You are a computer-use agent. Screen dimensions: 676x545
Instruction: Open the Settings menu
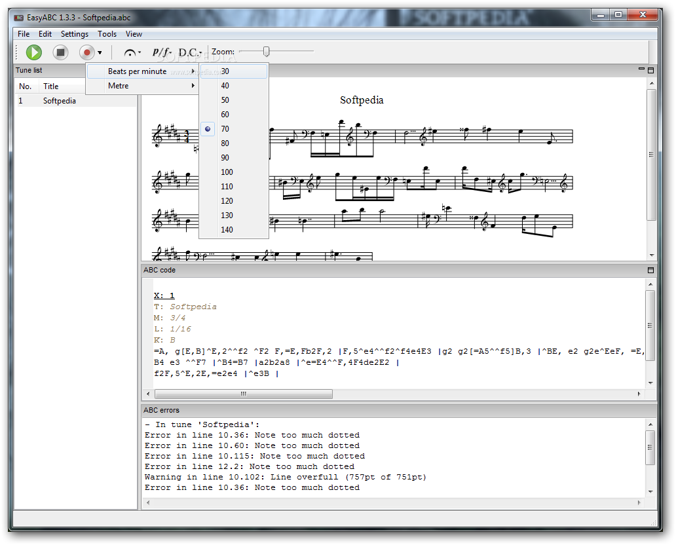coord(74,34)
